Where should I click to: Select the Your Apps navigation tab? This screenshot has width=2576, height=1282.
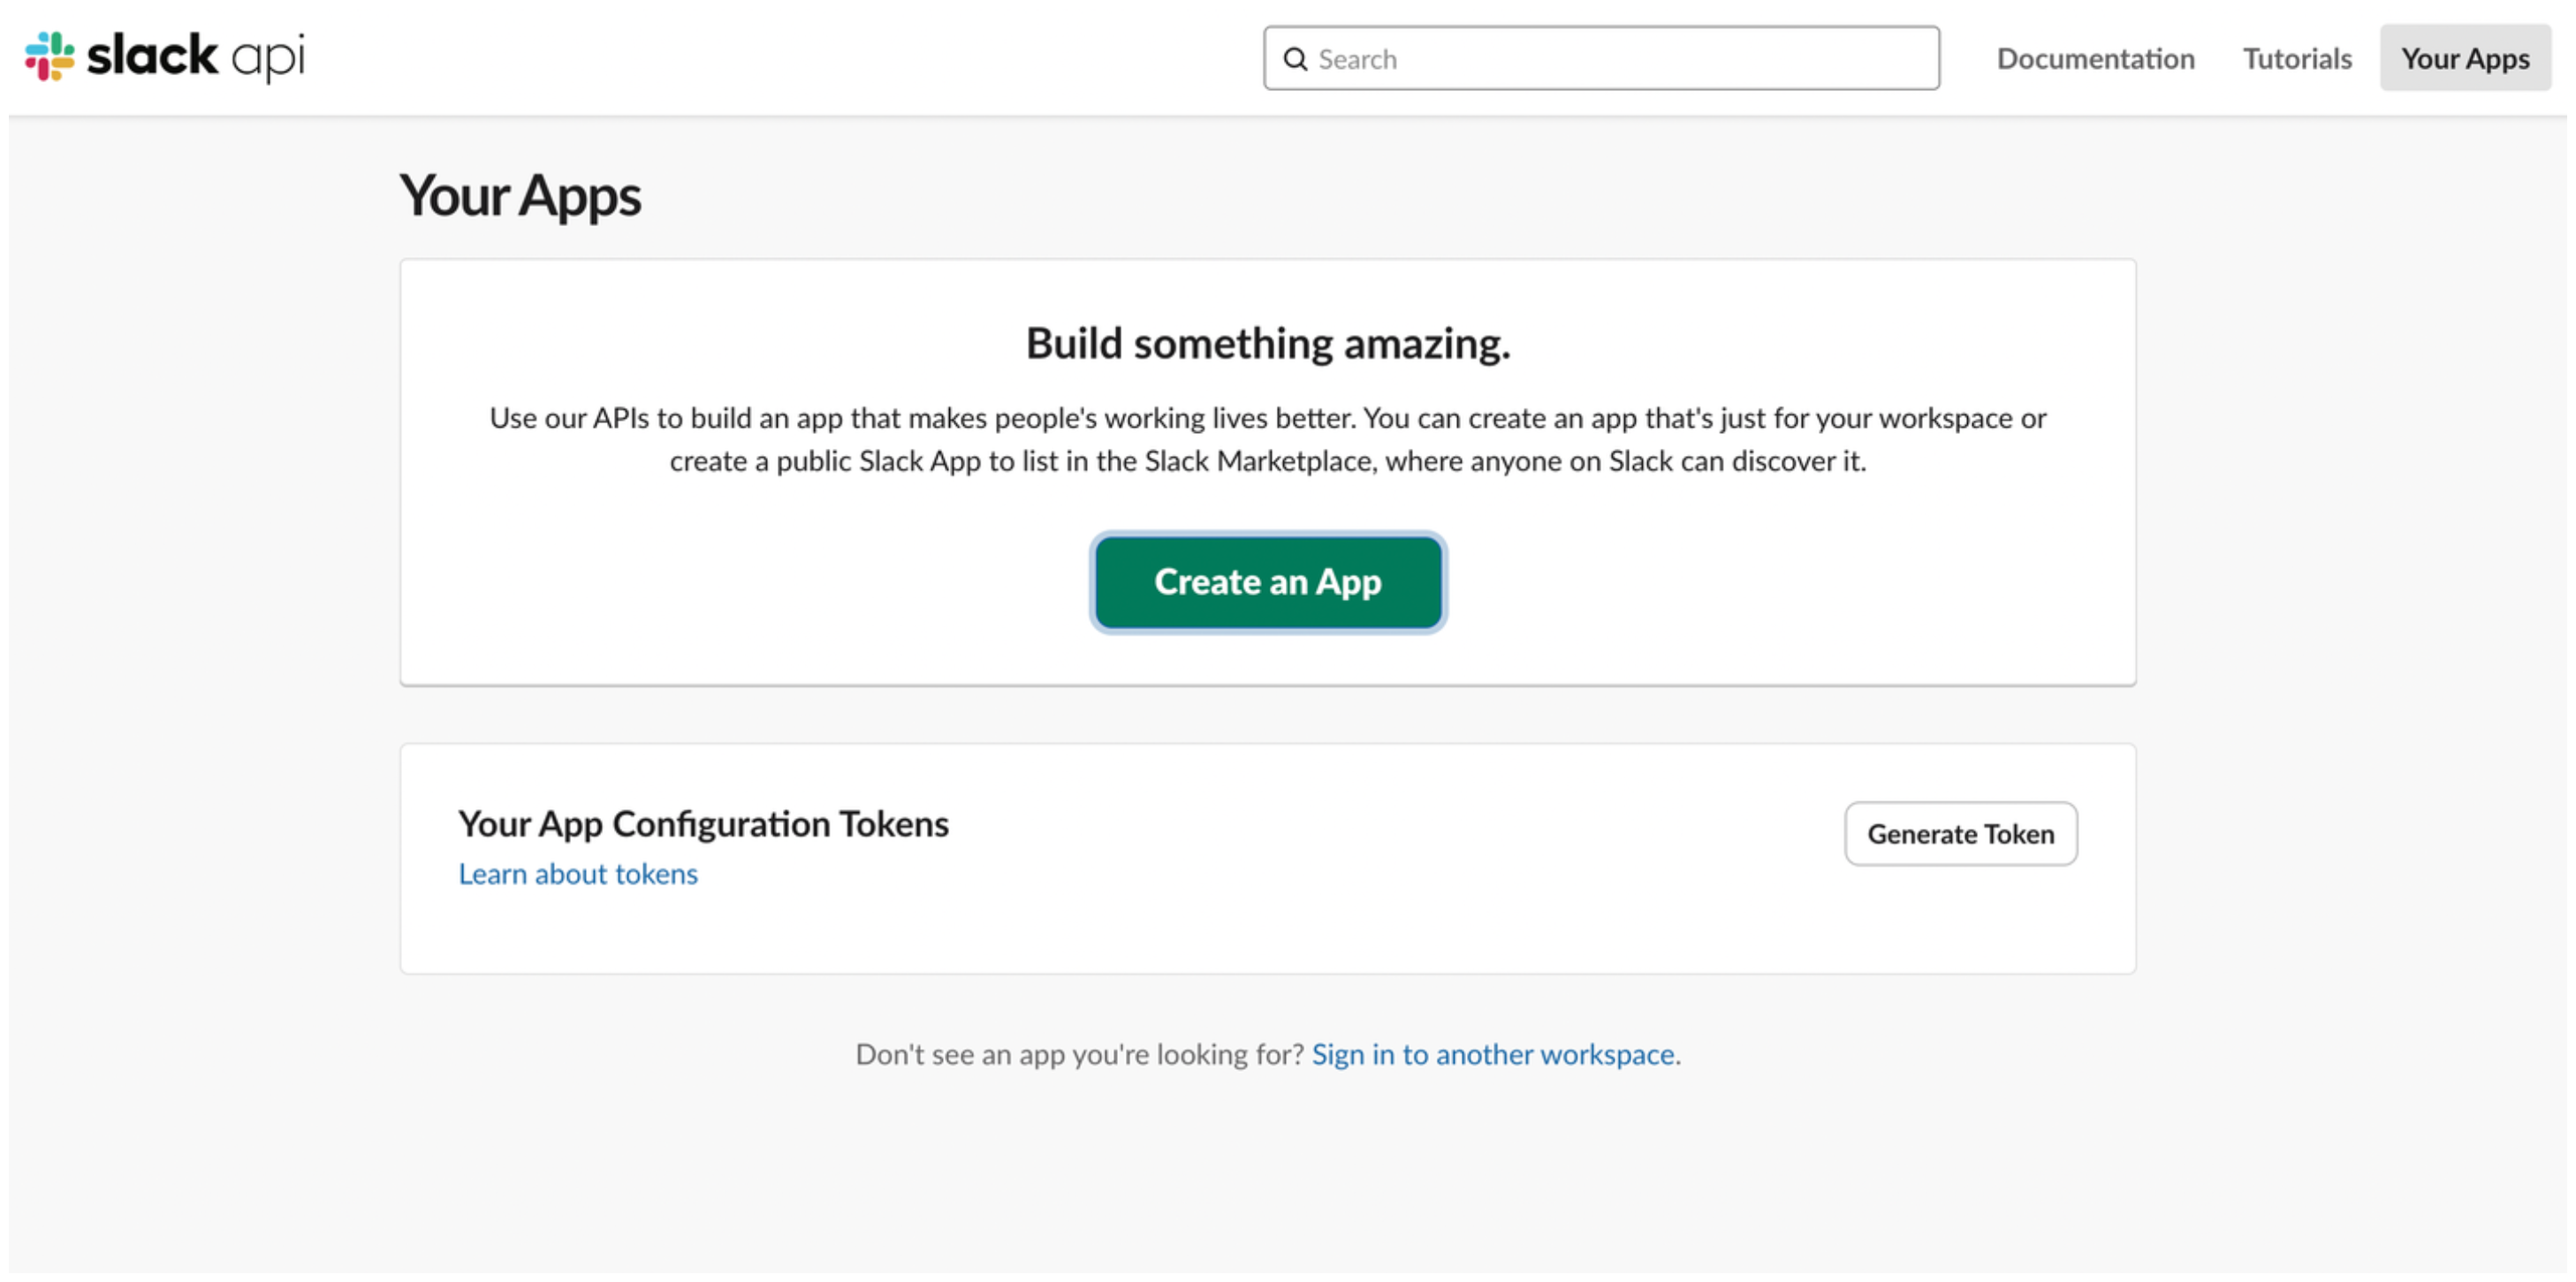tap(2465, 59)
